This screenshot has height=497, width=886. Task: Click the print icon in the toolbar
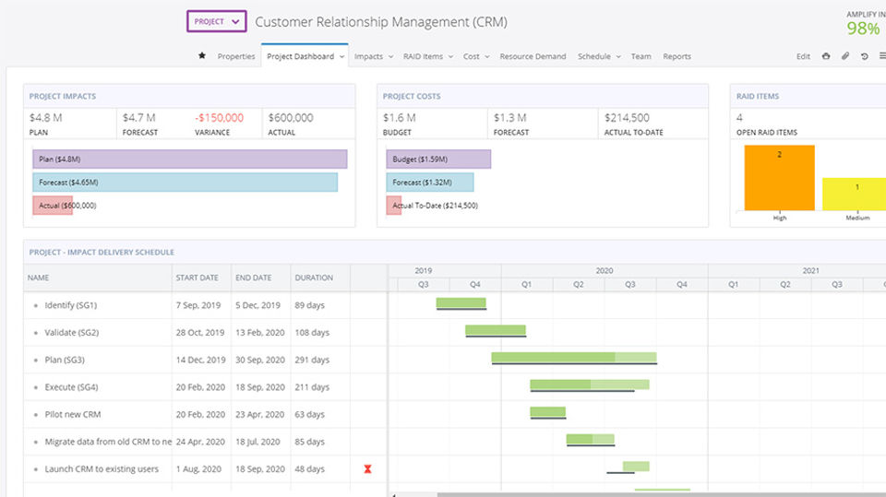coord(826,56)
